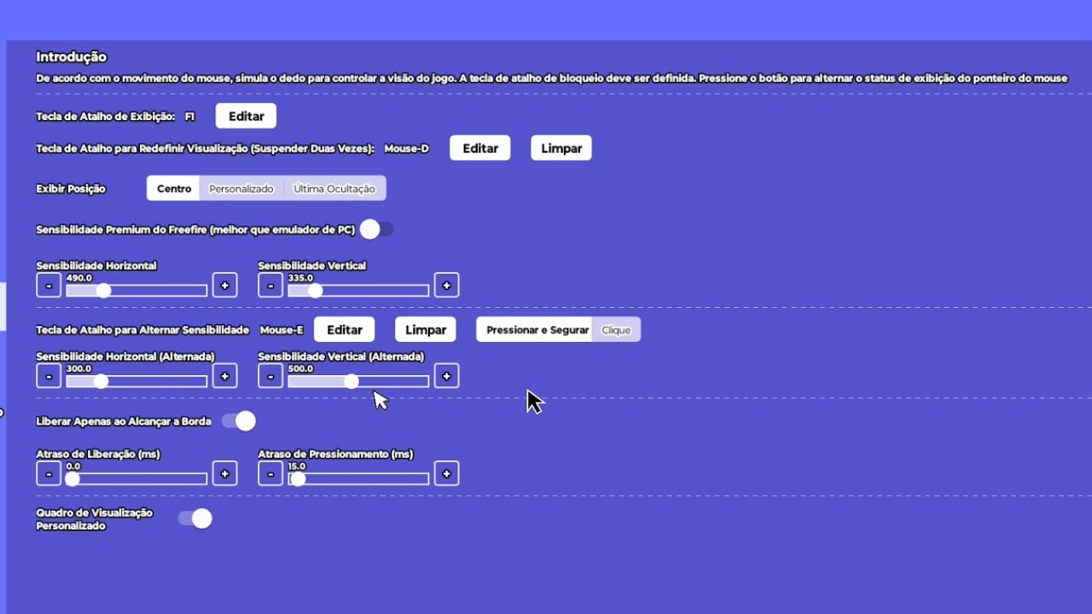The image size is (1092, 614).
Task: Decrease Atraso de Liberação (ms) value
Action: coord(49,473)
